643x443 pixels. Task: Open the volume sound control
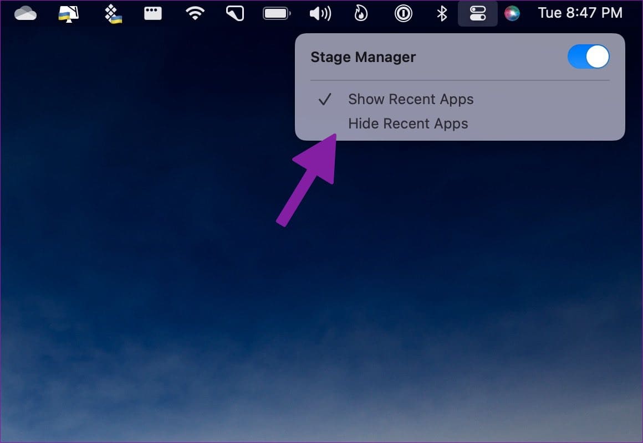coord(320,13)
